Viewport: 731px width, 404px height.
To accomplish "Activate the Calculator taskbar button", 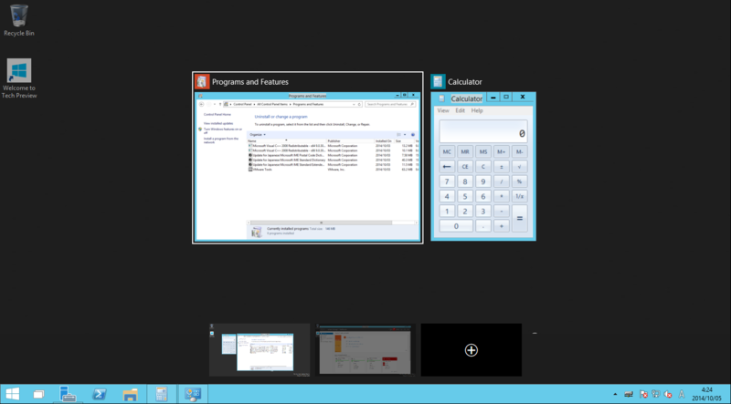I will pos(162,394).
